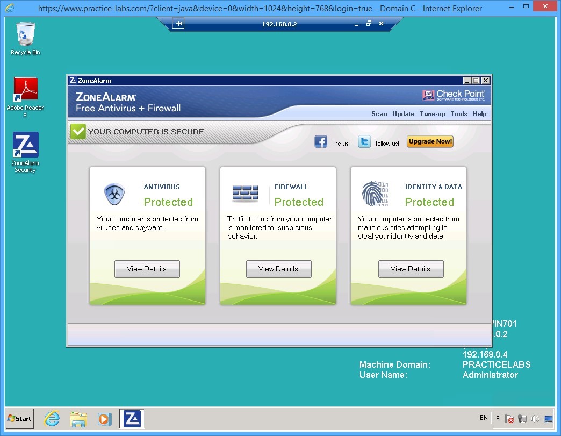The image size is (561, 436).
Task: Click the network status tray icon
Action: pos(522,418)
